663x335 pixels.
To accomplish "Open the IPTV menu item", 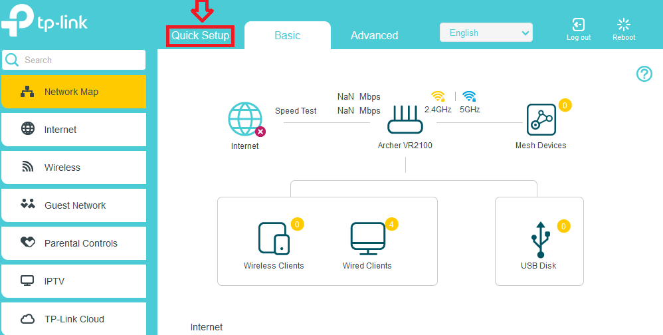I will pyautogui.click(x=74, y=281).
